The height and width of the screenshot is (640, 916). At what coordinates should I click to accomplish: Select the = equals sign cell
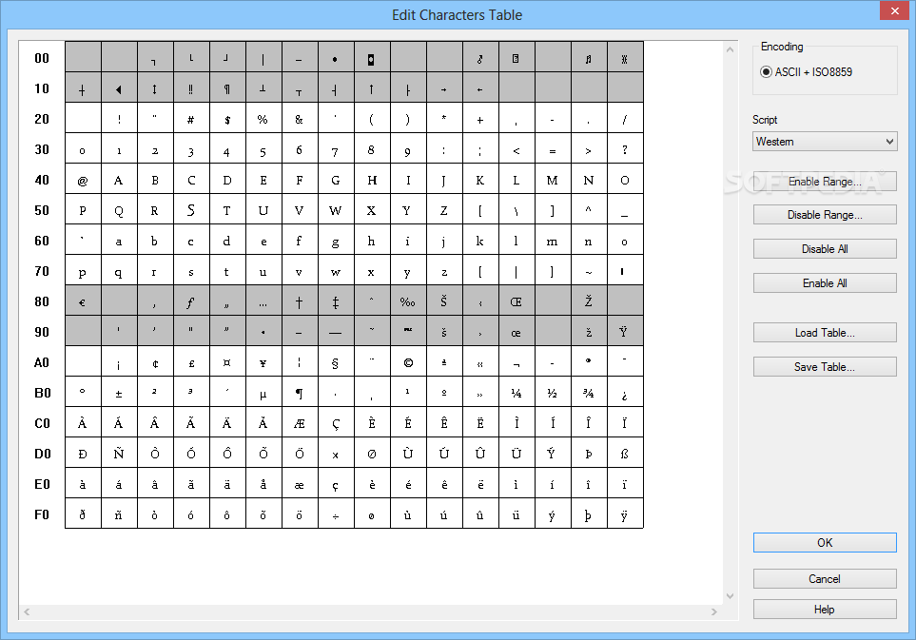(553, 150)
